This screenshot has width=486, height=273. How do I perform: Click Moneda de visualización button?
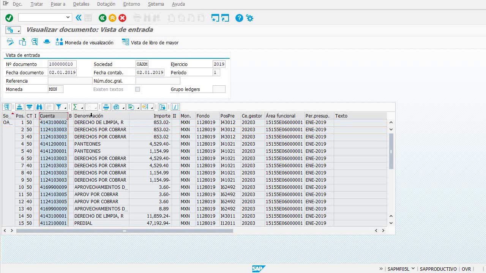pyautogui.click(x=85, y=42)
